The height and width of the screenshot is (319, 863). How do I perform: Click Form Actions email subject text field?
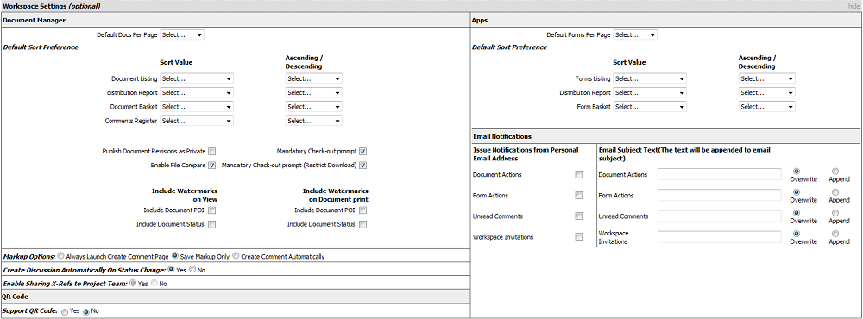click(x=720, y=195)
